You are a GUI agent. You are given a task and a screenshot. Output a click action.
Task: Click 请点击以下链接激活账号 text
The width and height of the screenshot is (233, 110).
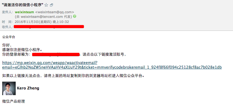point(104,54)
